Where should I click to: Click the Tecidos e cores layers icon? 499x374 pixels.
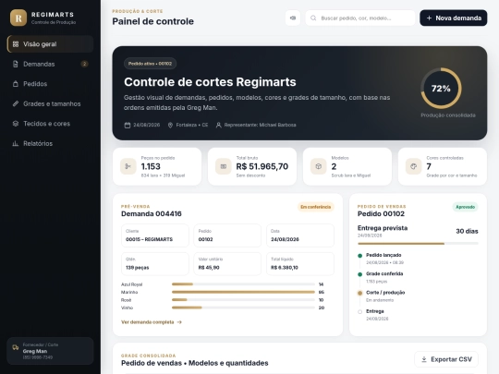point(16,124)
